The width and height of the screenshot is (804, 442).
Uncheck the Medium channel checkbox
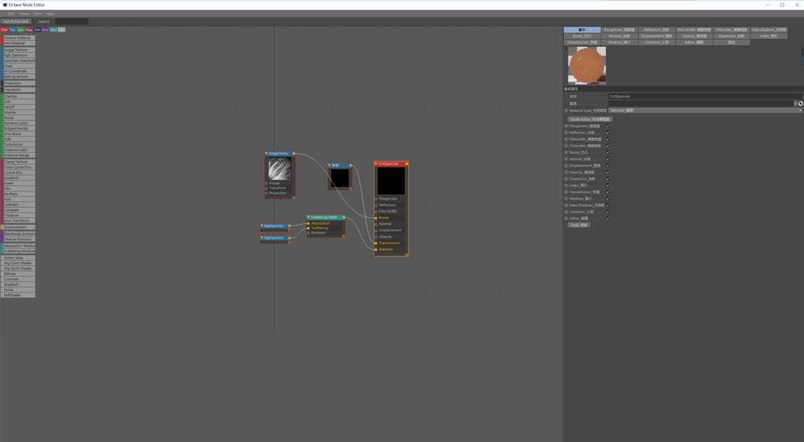[x=608, y=198]
